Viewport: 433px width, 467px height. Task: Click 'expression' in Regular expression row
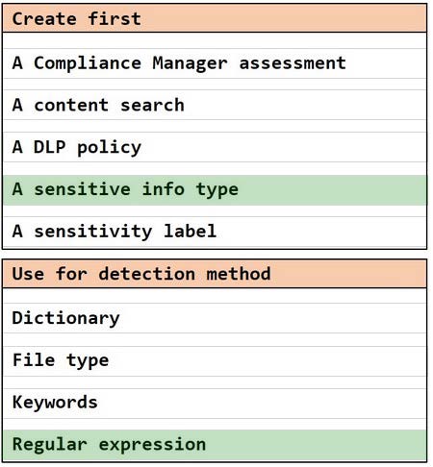click(x=152, y=446)
